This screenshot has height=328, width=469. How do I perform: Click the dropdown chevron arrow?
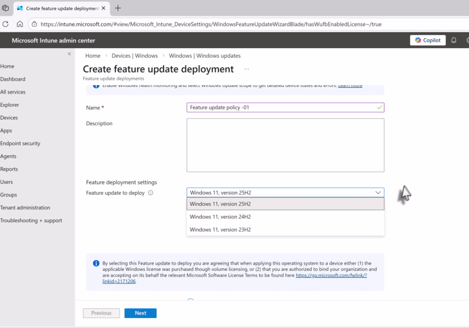tap(378, 193)
